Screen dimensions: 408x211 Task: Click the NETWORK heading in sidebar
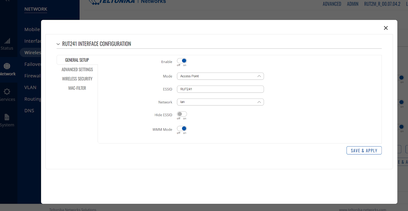(x=36, y=9)
